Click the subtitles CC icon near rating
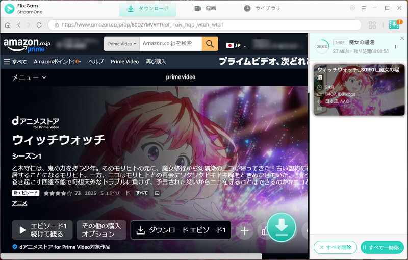Viewport: 408px width, 260px height. pyautogui.click(x=157, y=193)
